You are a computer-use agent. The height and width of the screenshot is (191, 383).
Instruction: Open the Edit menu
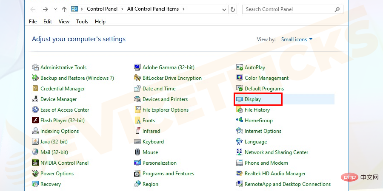click(48, 22)
